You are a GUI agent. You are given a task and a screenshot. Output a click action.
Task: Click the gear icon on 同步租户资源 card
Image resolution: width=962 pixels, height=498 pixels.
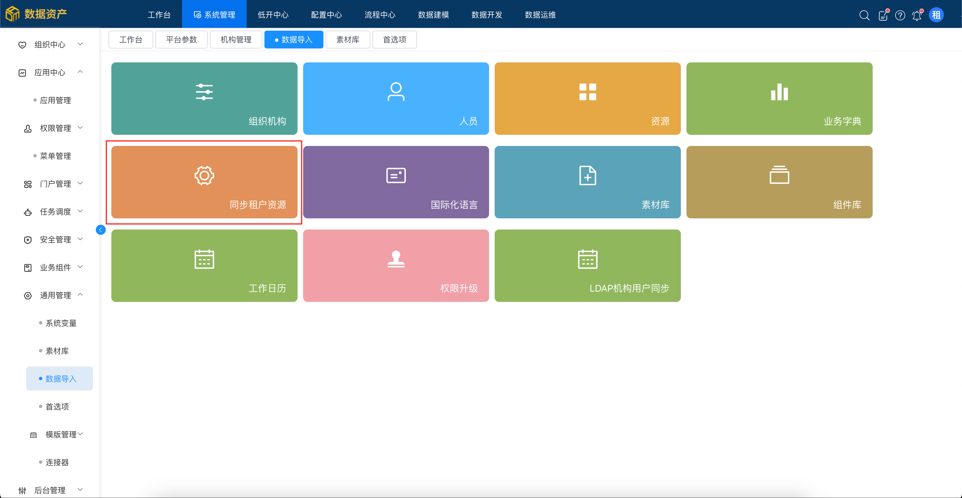[204, 175]
